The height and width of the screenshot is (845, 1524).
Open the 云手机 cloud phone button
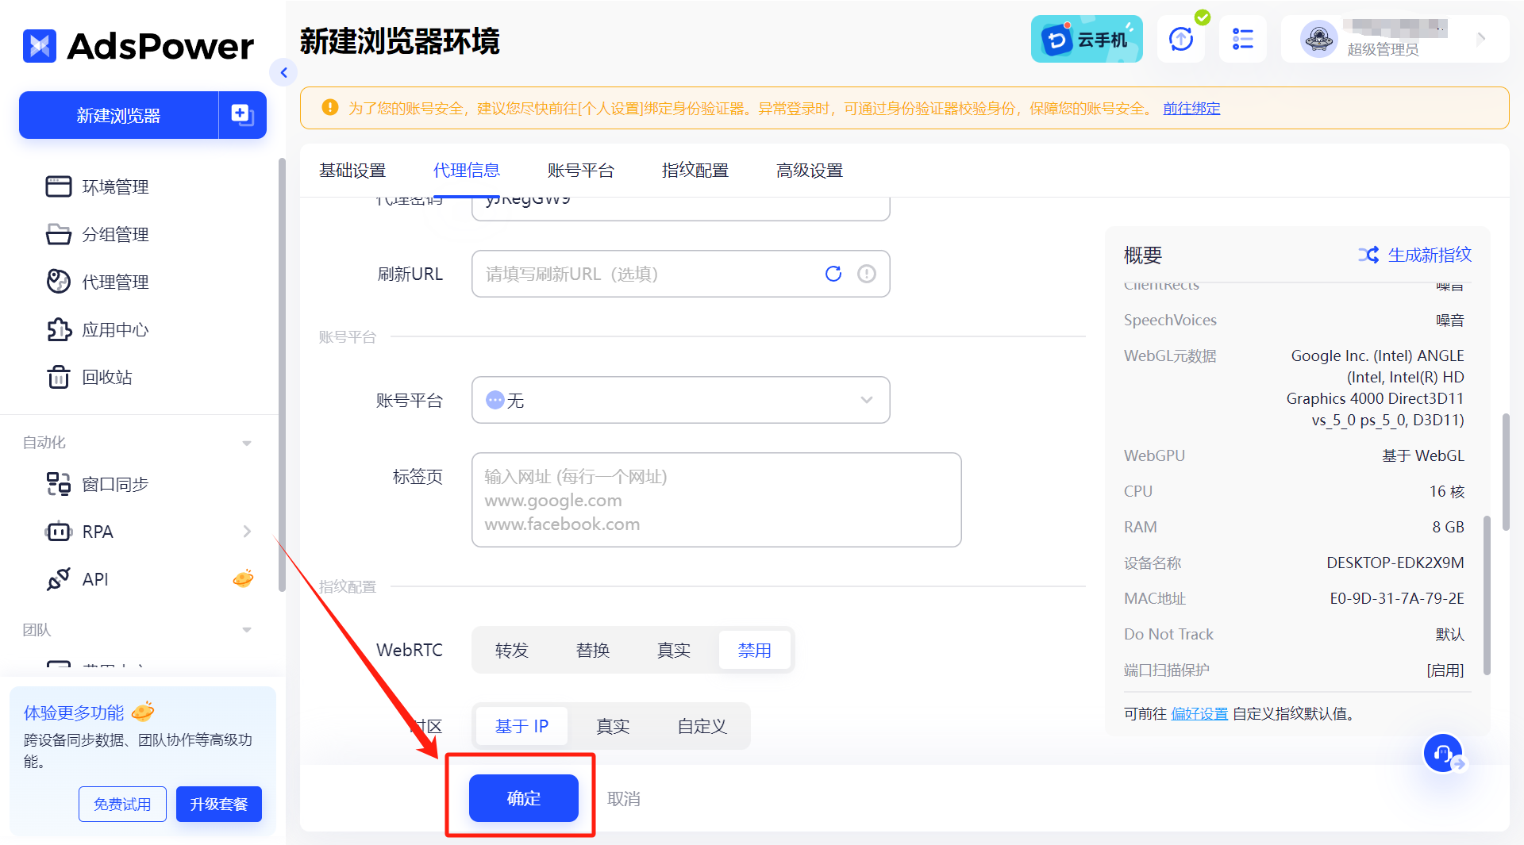(x=1086, y=39)
